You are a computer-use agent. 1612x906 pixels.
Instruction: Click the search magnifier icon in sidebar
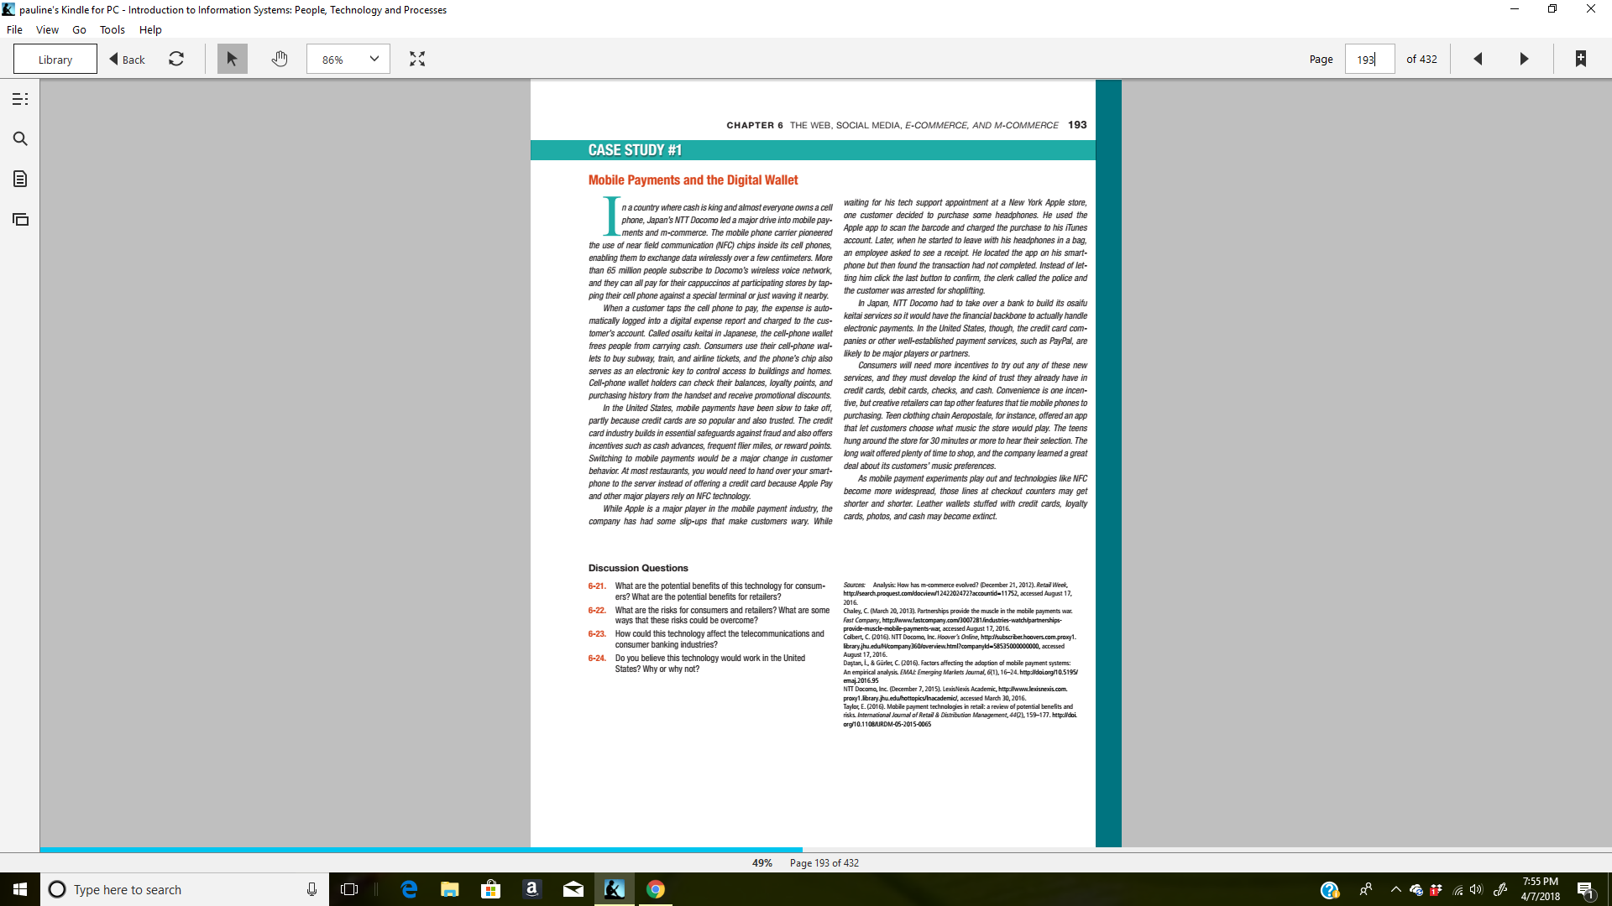[x=20, y=139]
